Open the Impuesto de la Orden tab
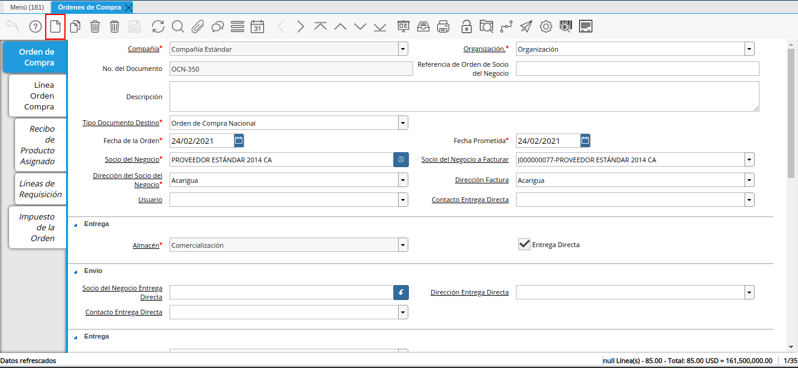Screen dimensions: 798x368 pyautogui.click(x=38, y=227)
